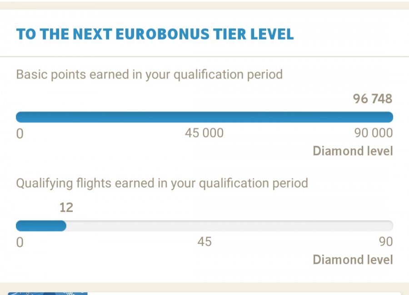Click the 45 flights midpoint label
This screenshot has width=409, height=295.
(x=204, y=241)
